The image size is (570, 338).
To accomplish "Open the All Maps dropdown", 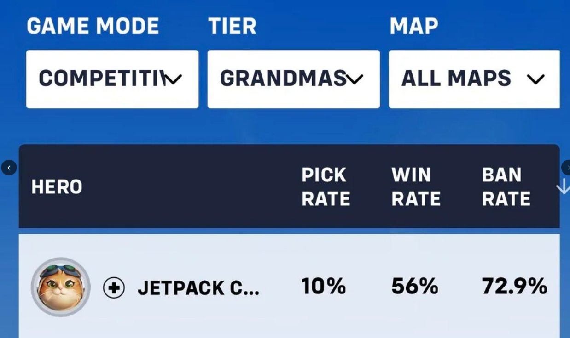I will coord(474,79).
